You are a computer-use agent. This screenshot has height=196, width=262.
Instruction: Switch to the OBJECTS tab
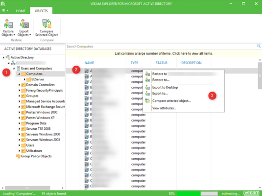tap(41, 11)
